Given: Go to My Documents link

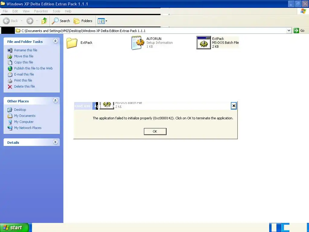Looking at the screenshot, I should (25, 116).
